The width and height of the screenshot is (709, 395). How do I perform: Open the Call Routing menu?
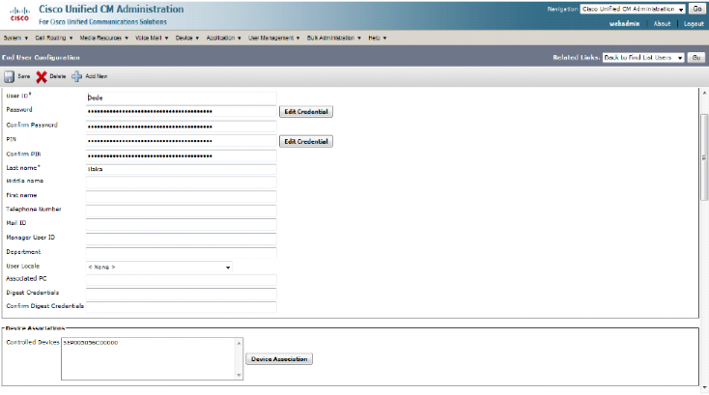pyautogui.click(x=54, y=38)
